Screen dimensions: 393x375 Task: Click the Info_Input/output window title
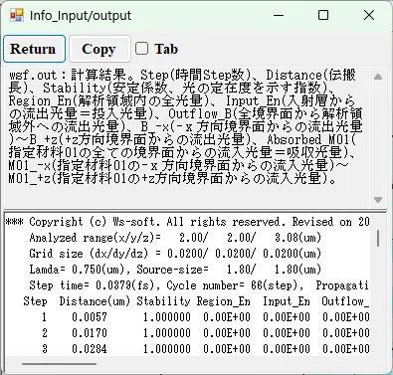coord(81,15)
